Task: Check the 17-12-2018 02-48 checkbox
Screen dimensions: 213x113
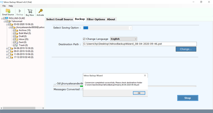Action: click(x=9, y=57)
